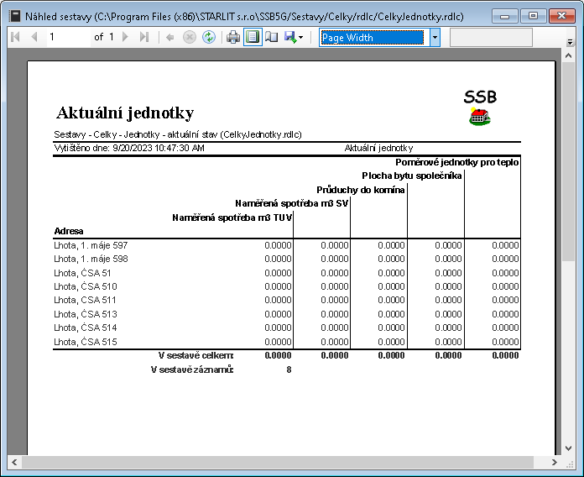Open the page setup dialog
The width and height of the screenshot is (584, 477).
pos(271,37)
